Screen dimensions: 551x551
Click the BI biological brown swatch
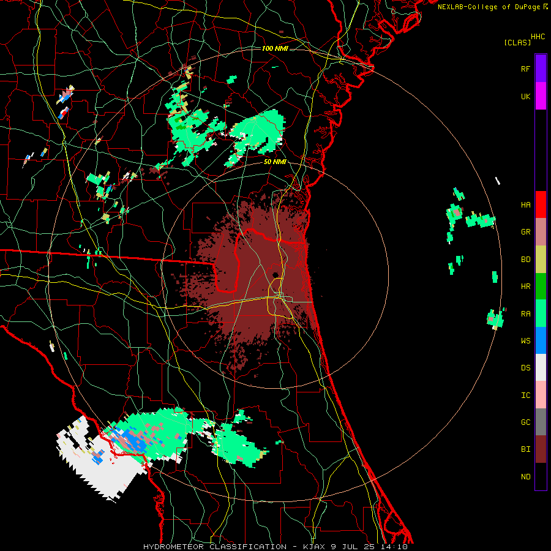tap(541, 449)
